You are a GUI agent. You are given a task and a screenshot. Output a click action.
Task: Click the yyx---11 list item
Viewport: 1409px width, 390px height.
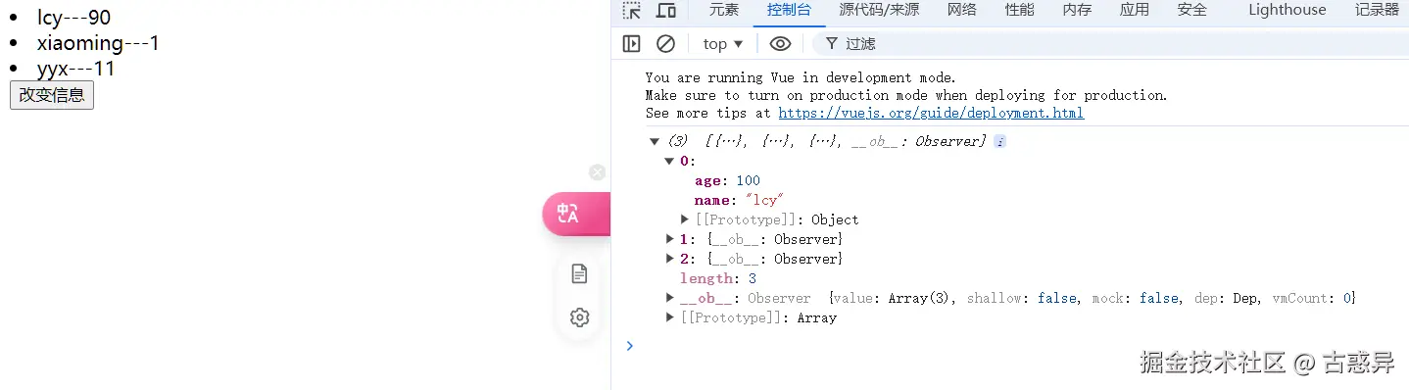(76, 69)
